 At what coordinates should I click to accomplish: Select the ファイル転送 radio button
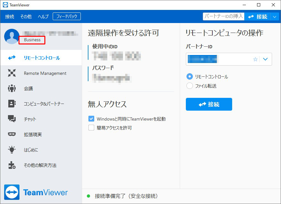click(190, 86)
